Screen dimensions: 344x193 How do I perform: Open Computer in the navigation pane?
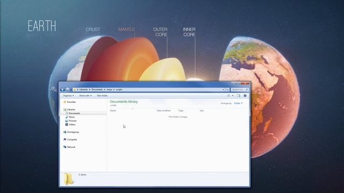click(70, 139)
